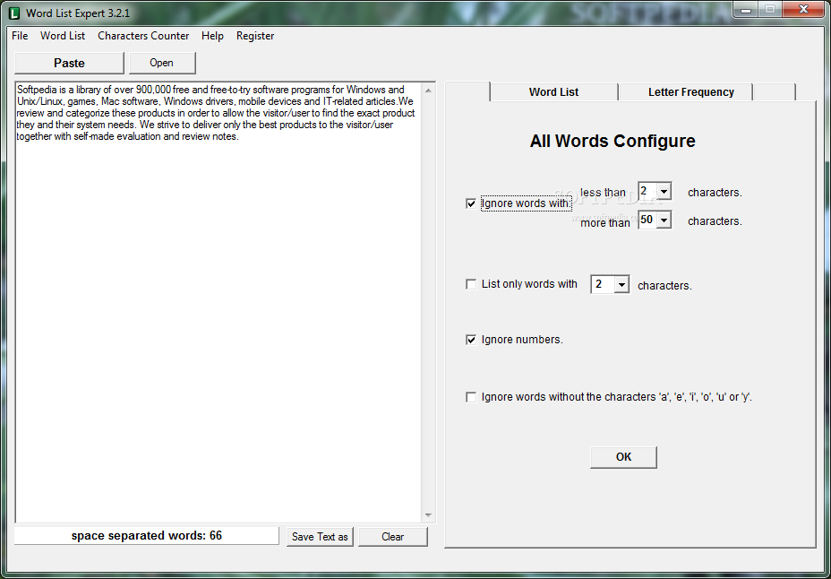Open the Word List menu
The width and height of the screenshot is (831, 579).
tap(63, 36)
